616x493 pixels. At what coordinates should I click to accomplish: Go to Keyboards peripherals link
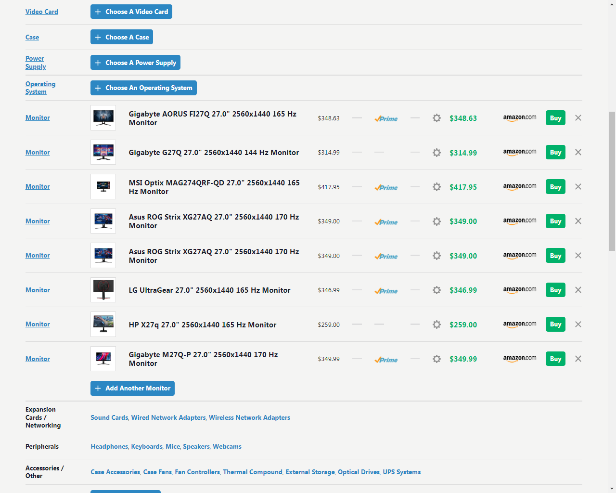click(147, 446)
